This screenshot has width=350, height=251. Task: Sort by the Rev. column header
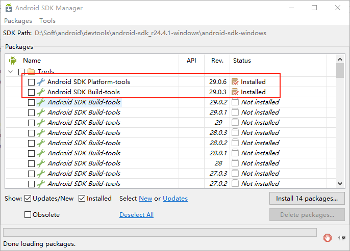pos(217,61)
